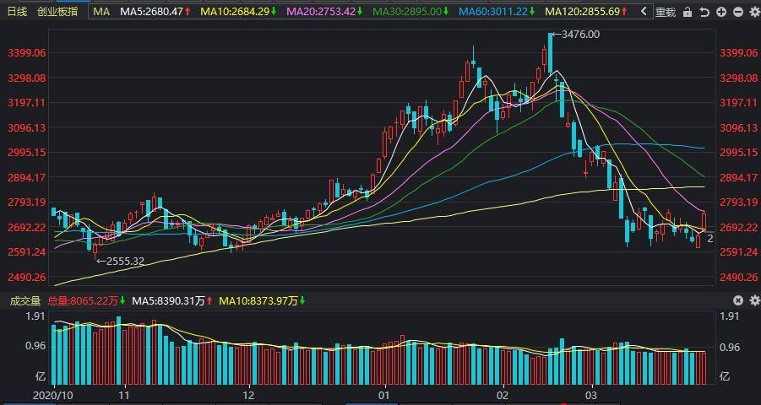This screenshot has height=405, width=761.
Task: Open chart settings gear at top right
Action: point(755,12)
